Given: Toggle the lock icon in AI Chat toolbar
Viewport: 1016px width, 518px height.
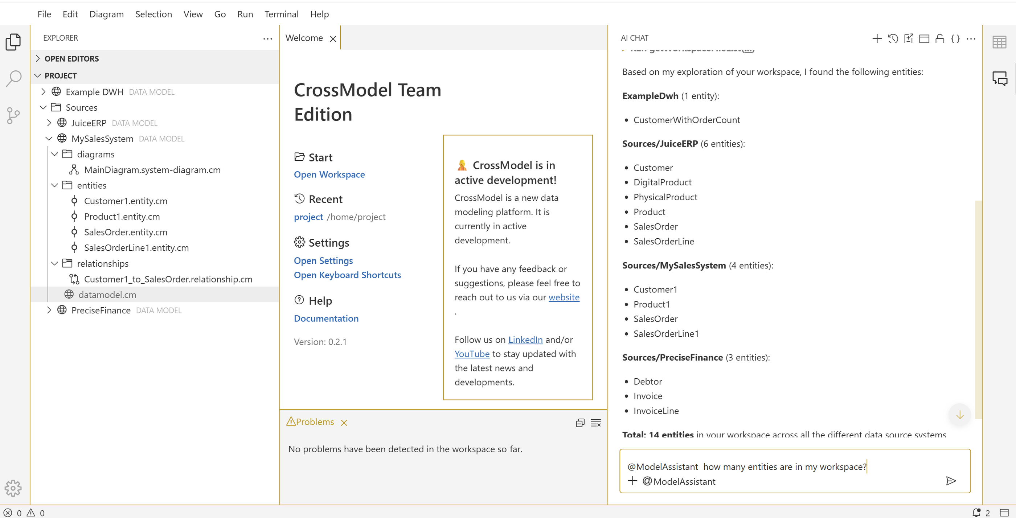Looking at the screenshot, I should pos(939,38).
